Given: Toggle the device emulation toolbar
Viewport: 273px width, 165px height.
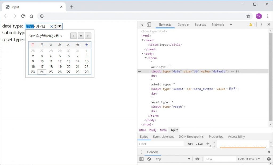Looking at the screenshot, I should coord(149,24).
